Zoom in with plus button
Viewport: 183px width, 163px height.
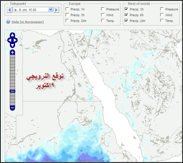pyautogui.click(x=12, y=52)
